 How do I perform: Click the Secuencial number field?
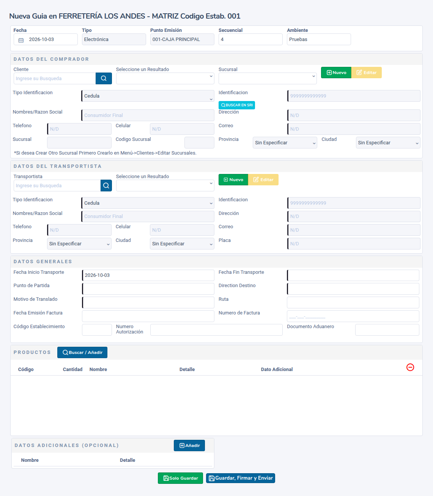coord(250,39)
